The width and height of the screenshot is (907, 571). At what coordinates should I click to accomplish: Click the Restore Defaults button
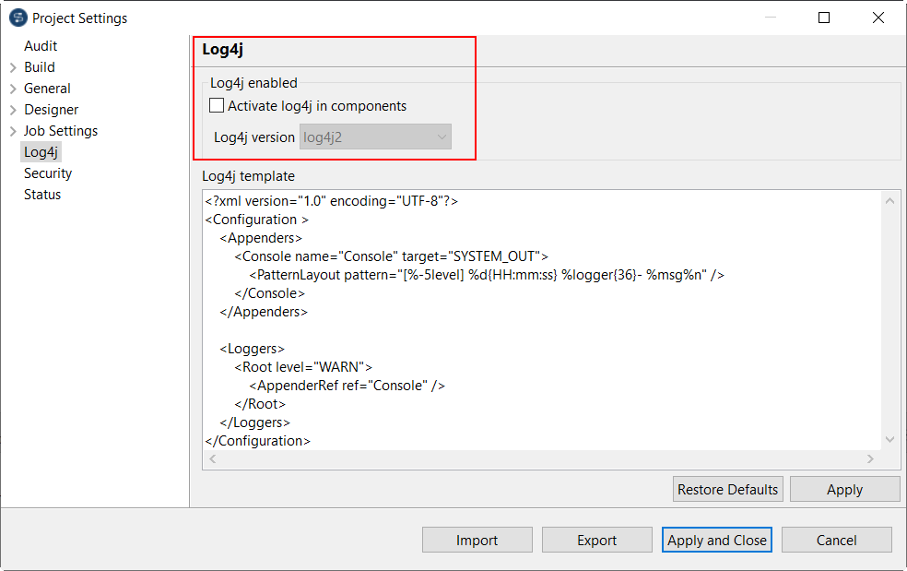pos(727,490)
